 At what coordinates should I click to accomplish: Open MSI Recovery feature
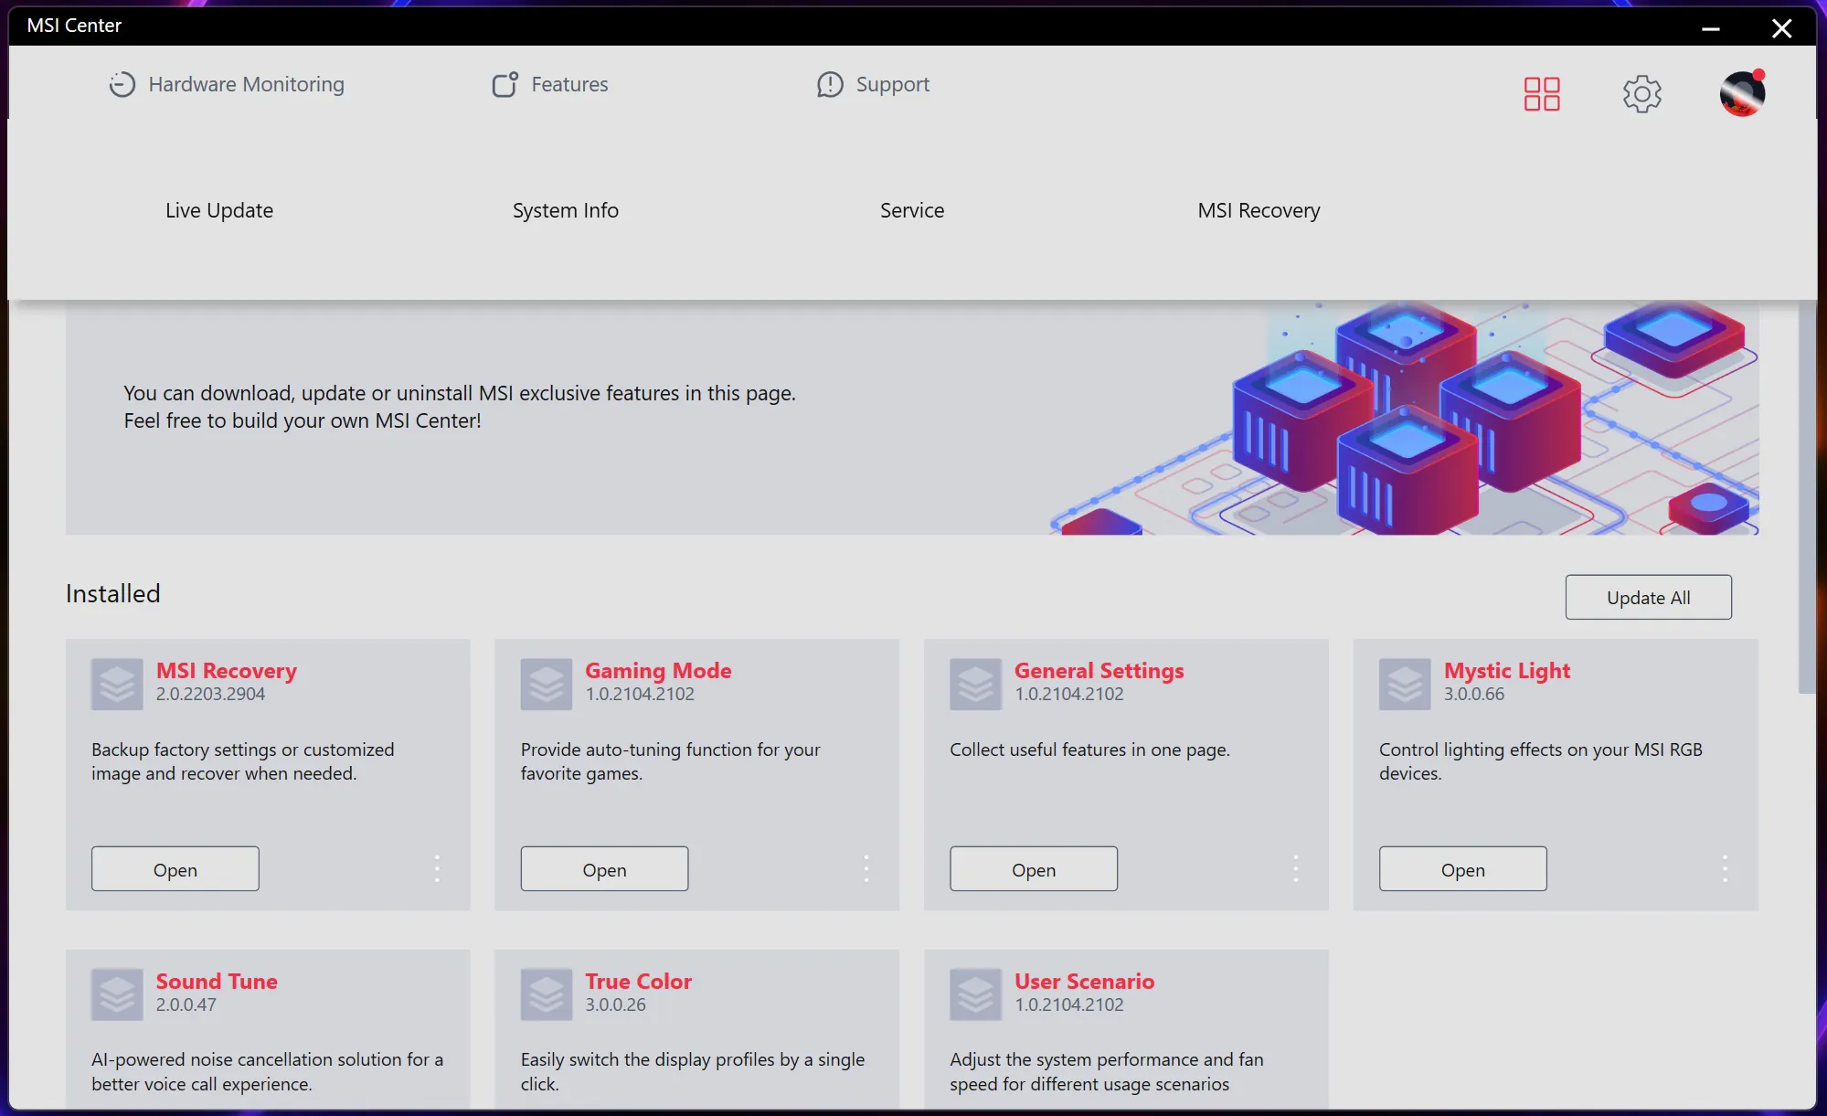[x=175, y=868]
